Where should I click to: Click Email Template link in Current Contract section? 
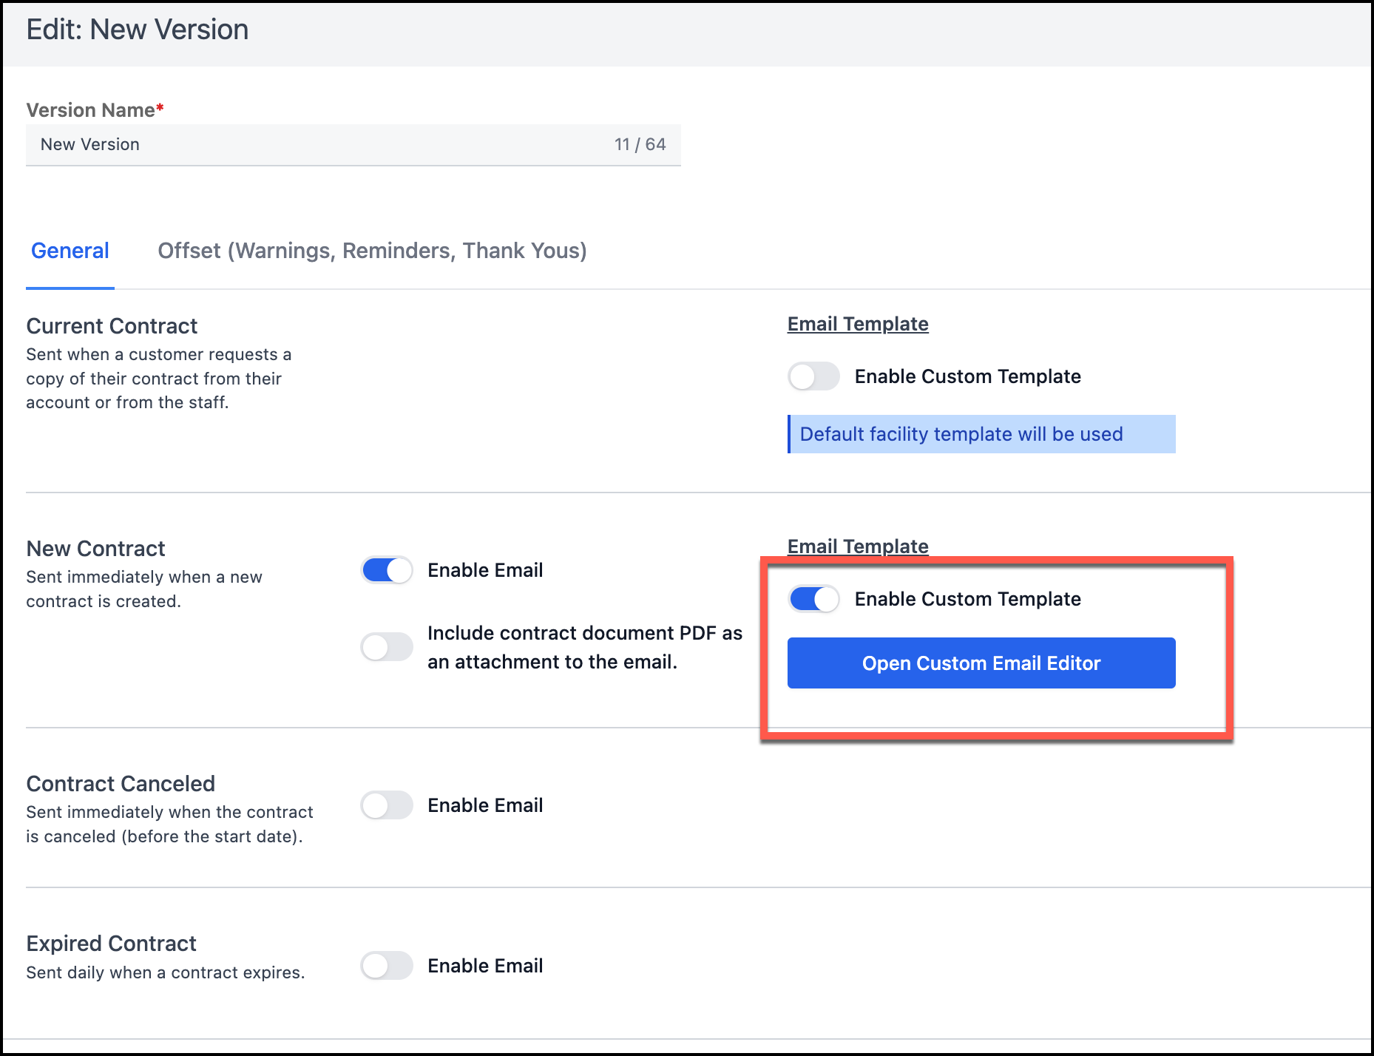tap(857, 324)
